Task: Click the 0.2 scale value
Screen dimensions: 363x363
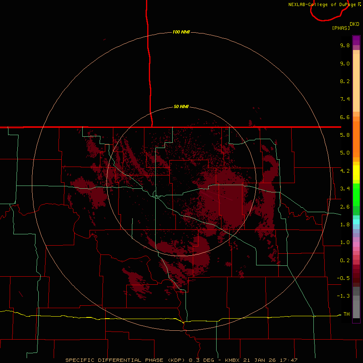Action: [345, 261]
